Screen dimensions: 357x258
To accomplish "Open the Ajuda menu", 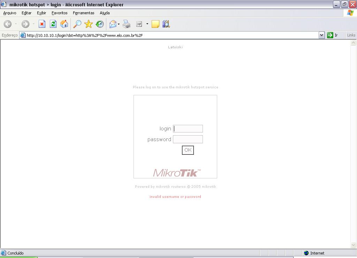I will click(105, 13).
